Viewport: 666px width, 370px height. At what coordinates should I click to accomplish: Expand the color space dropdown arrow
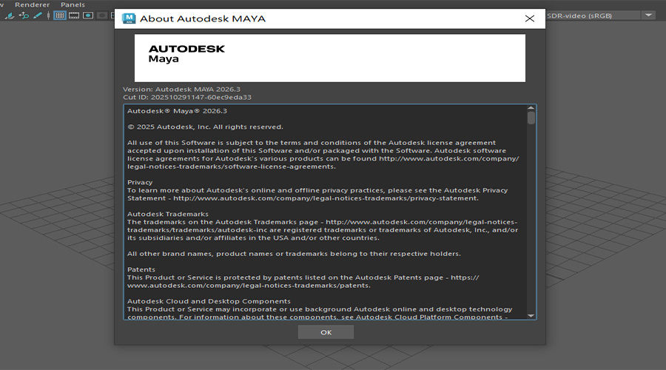[x=648, y=15]
